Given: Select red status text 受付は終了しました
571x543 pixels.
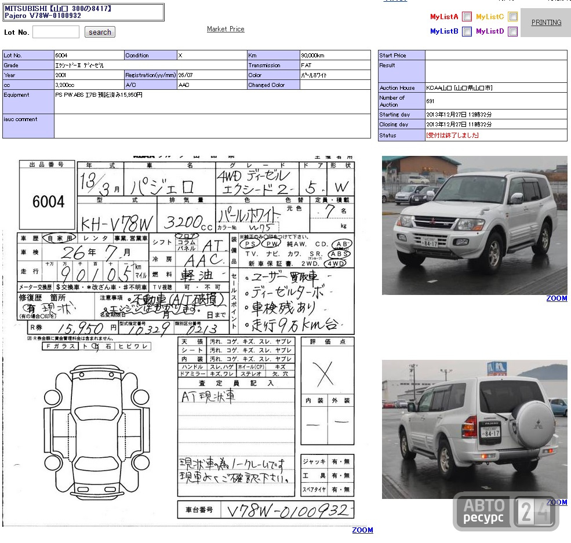Looking at the screenshot, I should coord(452,135).
